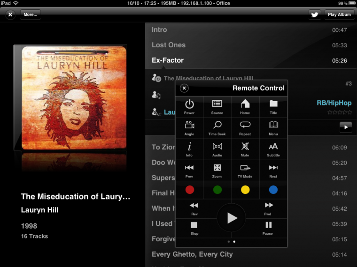Select the Angle camera icon

click(189, 127)
